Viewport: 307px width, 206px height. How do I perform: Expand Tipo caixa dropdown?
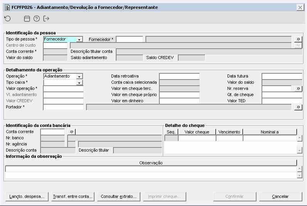coord(79,83)
